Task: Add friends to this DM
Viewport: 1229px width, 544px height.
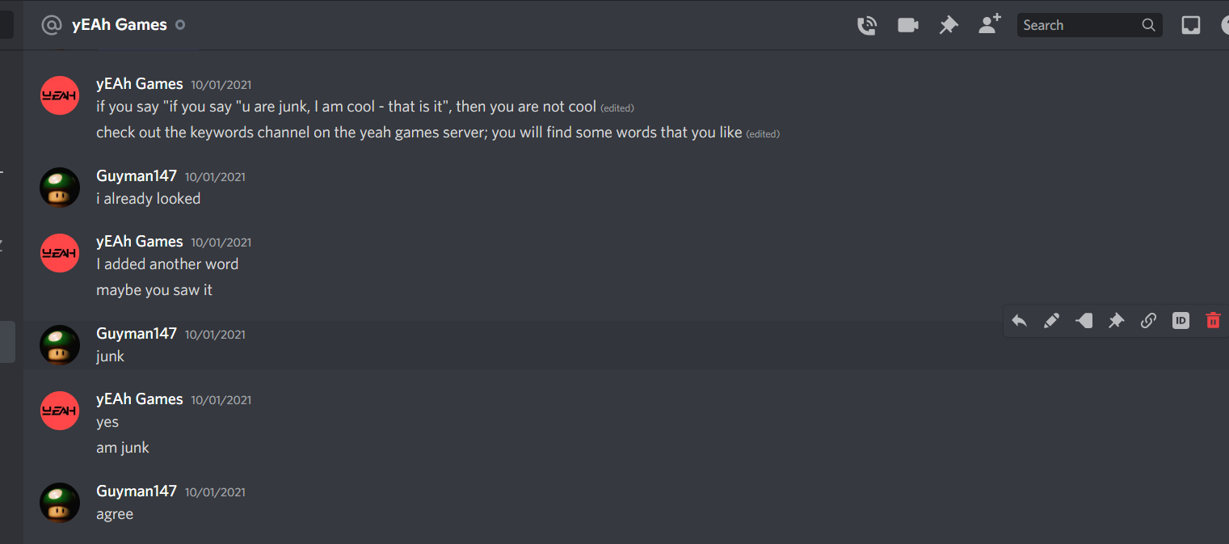Action: [989, 24]
